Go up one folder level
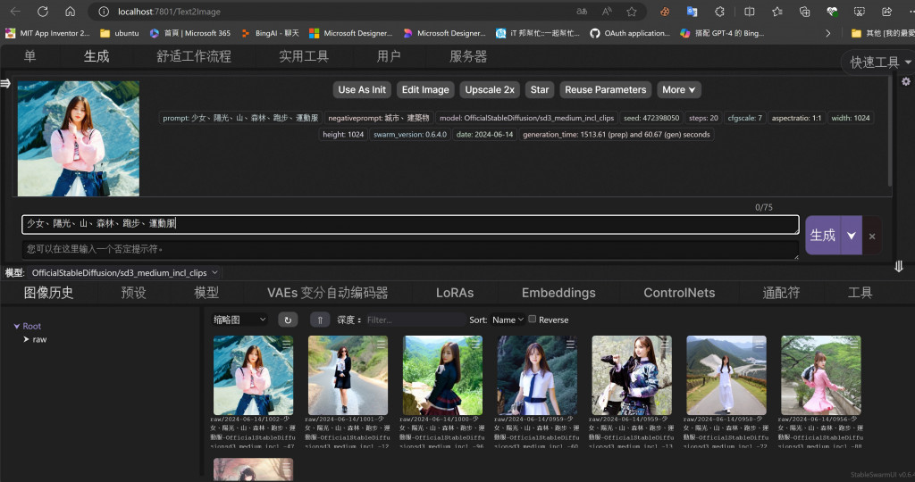The image size is (915, 482). 320,320
